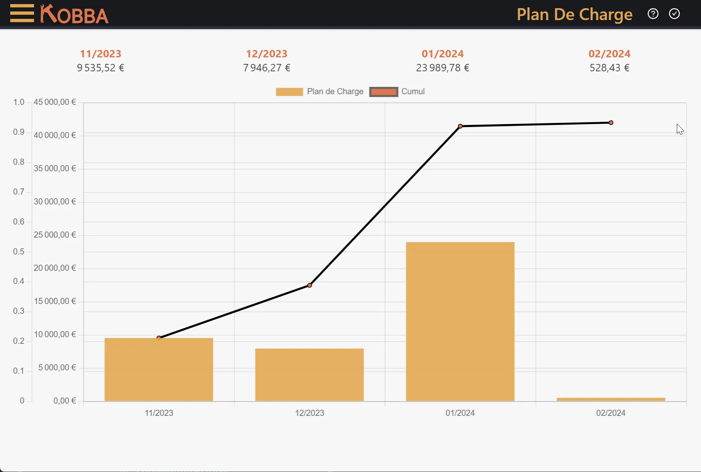Select the 11/2023 month header
The height and width of the screenshot is (472, 701).
(x=100, y=54)
